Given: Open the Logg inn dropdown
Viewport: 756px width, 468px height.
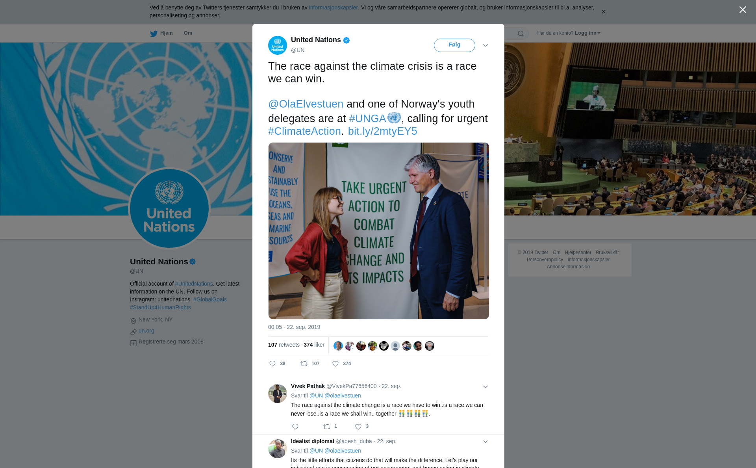Looking at the screenshot, I should (x=587, y=33).
